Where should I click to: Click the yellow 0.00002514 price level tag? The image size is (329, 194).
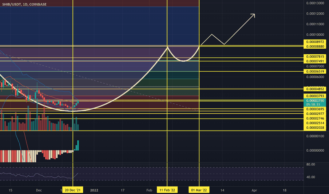[x=315, y=123]
